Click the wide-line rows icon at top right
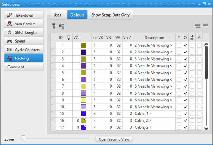This screenshot has height=145, width=213. click(205, 26)
